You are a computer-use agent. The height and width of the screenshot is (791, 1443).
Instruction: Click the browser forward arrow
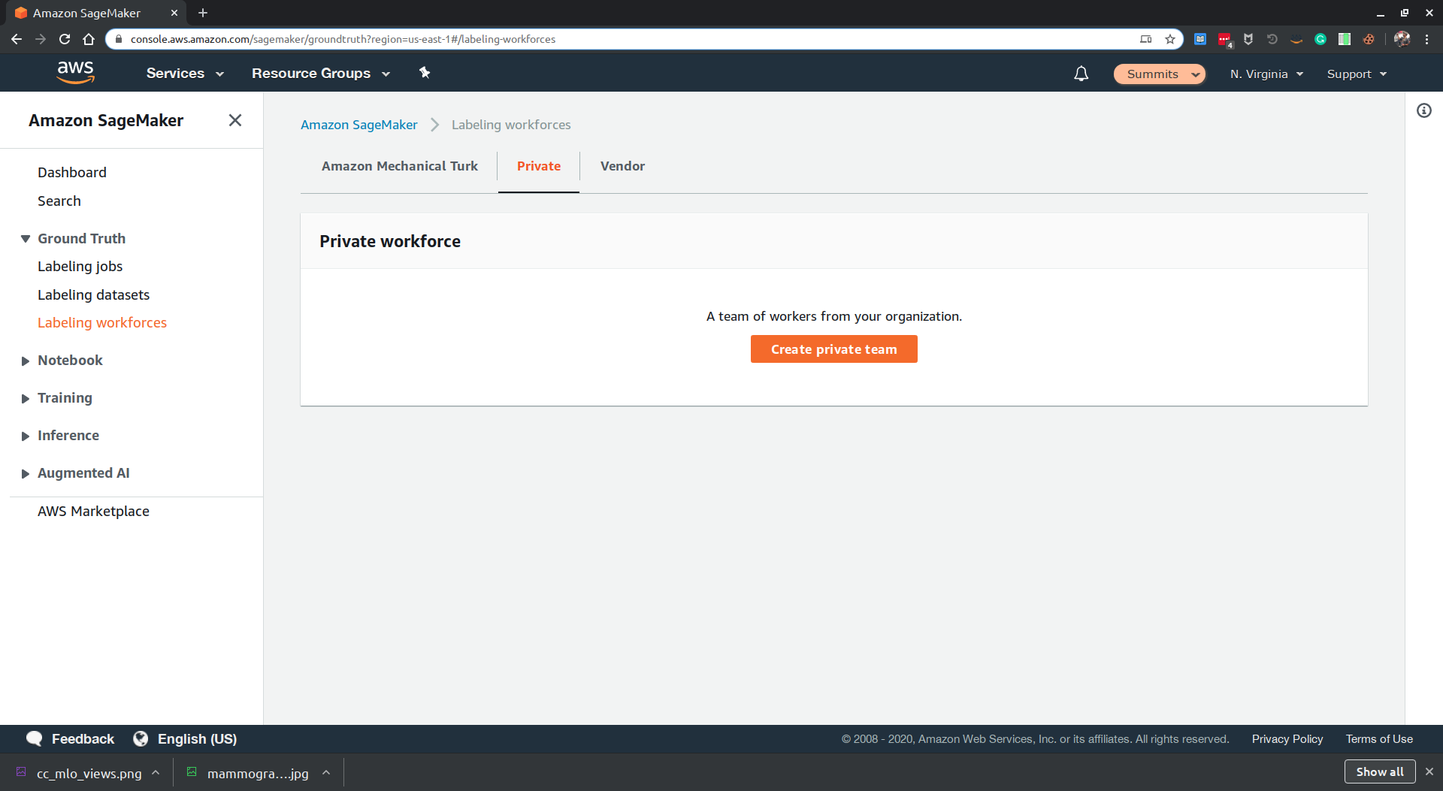click(x=41, y=39)
